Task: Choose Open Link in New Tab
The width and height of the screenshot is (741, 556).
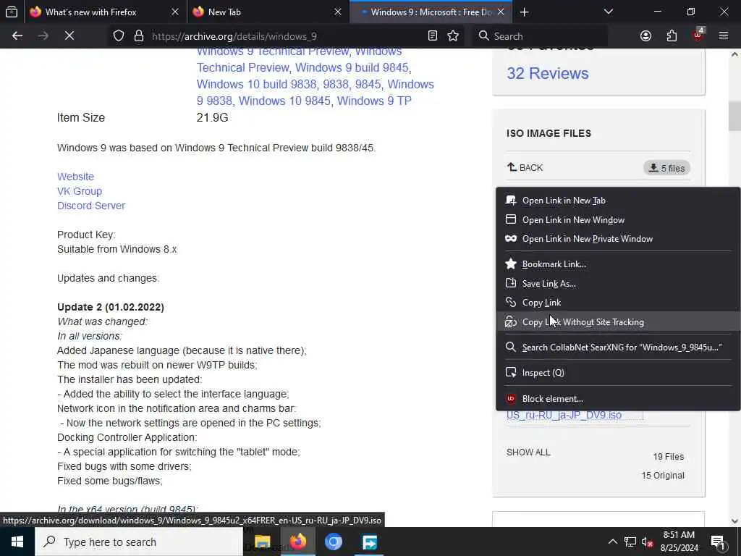Action: (x=618, y=201)
